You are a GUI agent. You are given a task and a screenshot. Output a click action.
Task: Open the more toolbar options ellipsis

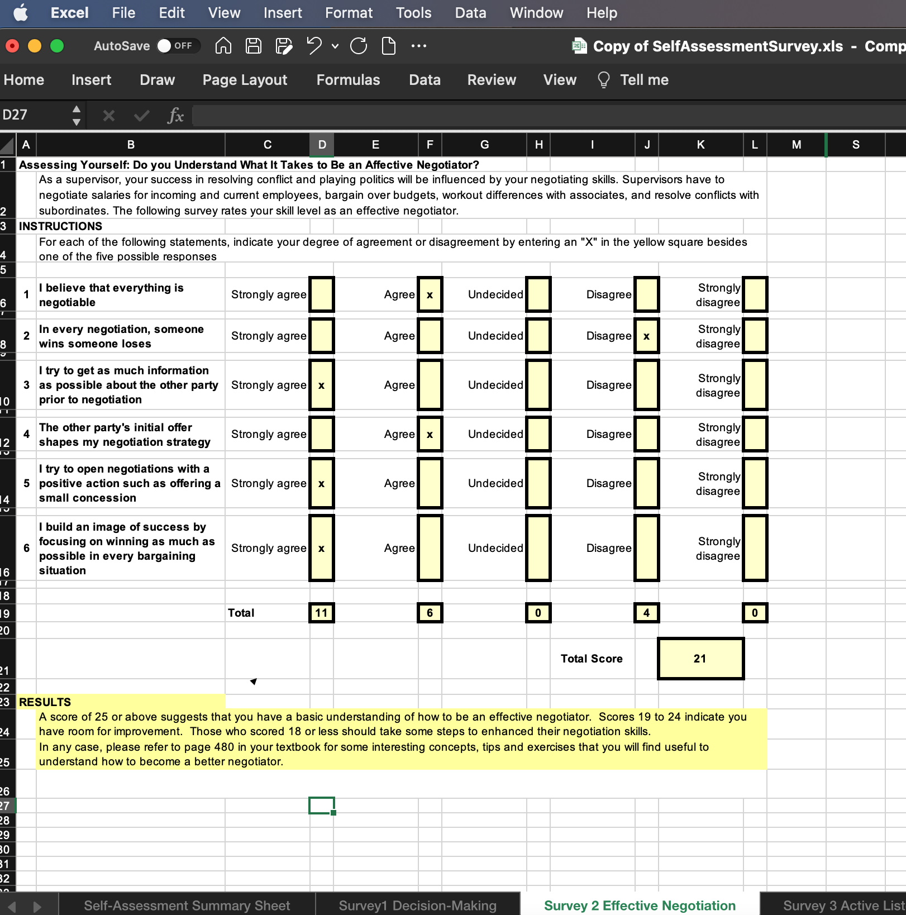(x=419, y=46)
